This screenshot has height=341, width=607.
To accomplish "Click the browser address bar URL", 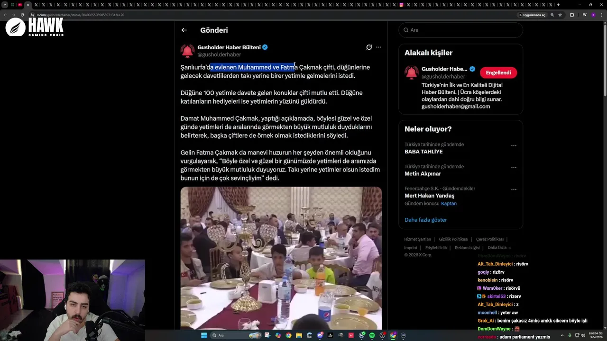I will tap(81, 15).
